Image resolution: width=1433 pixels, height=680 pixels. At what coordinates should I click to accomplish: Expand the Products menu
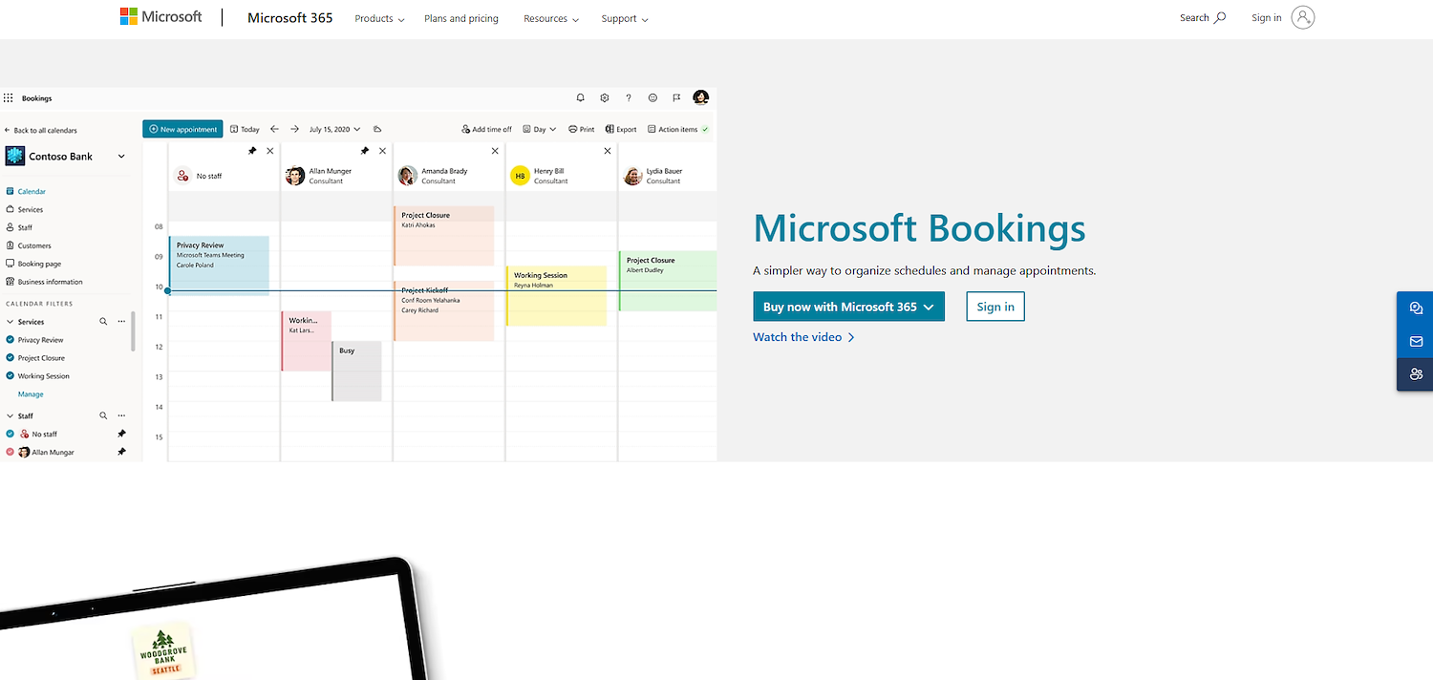click(x=379, y=18)
